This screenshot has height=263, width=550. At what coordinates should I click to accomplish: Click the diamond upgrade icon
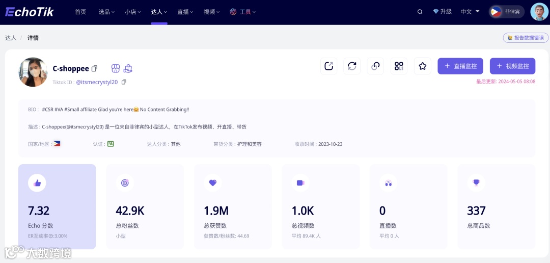(436, 12)
